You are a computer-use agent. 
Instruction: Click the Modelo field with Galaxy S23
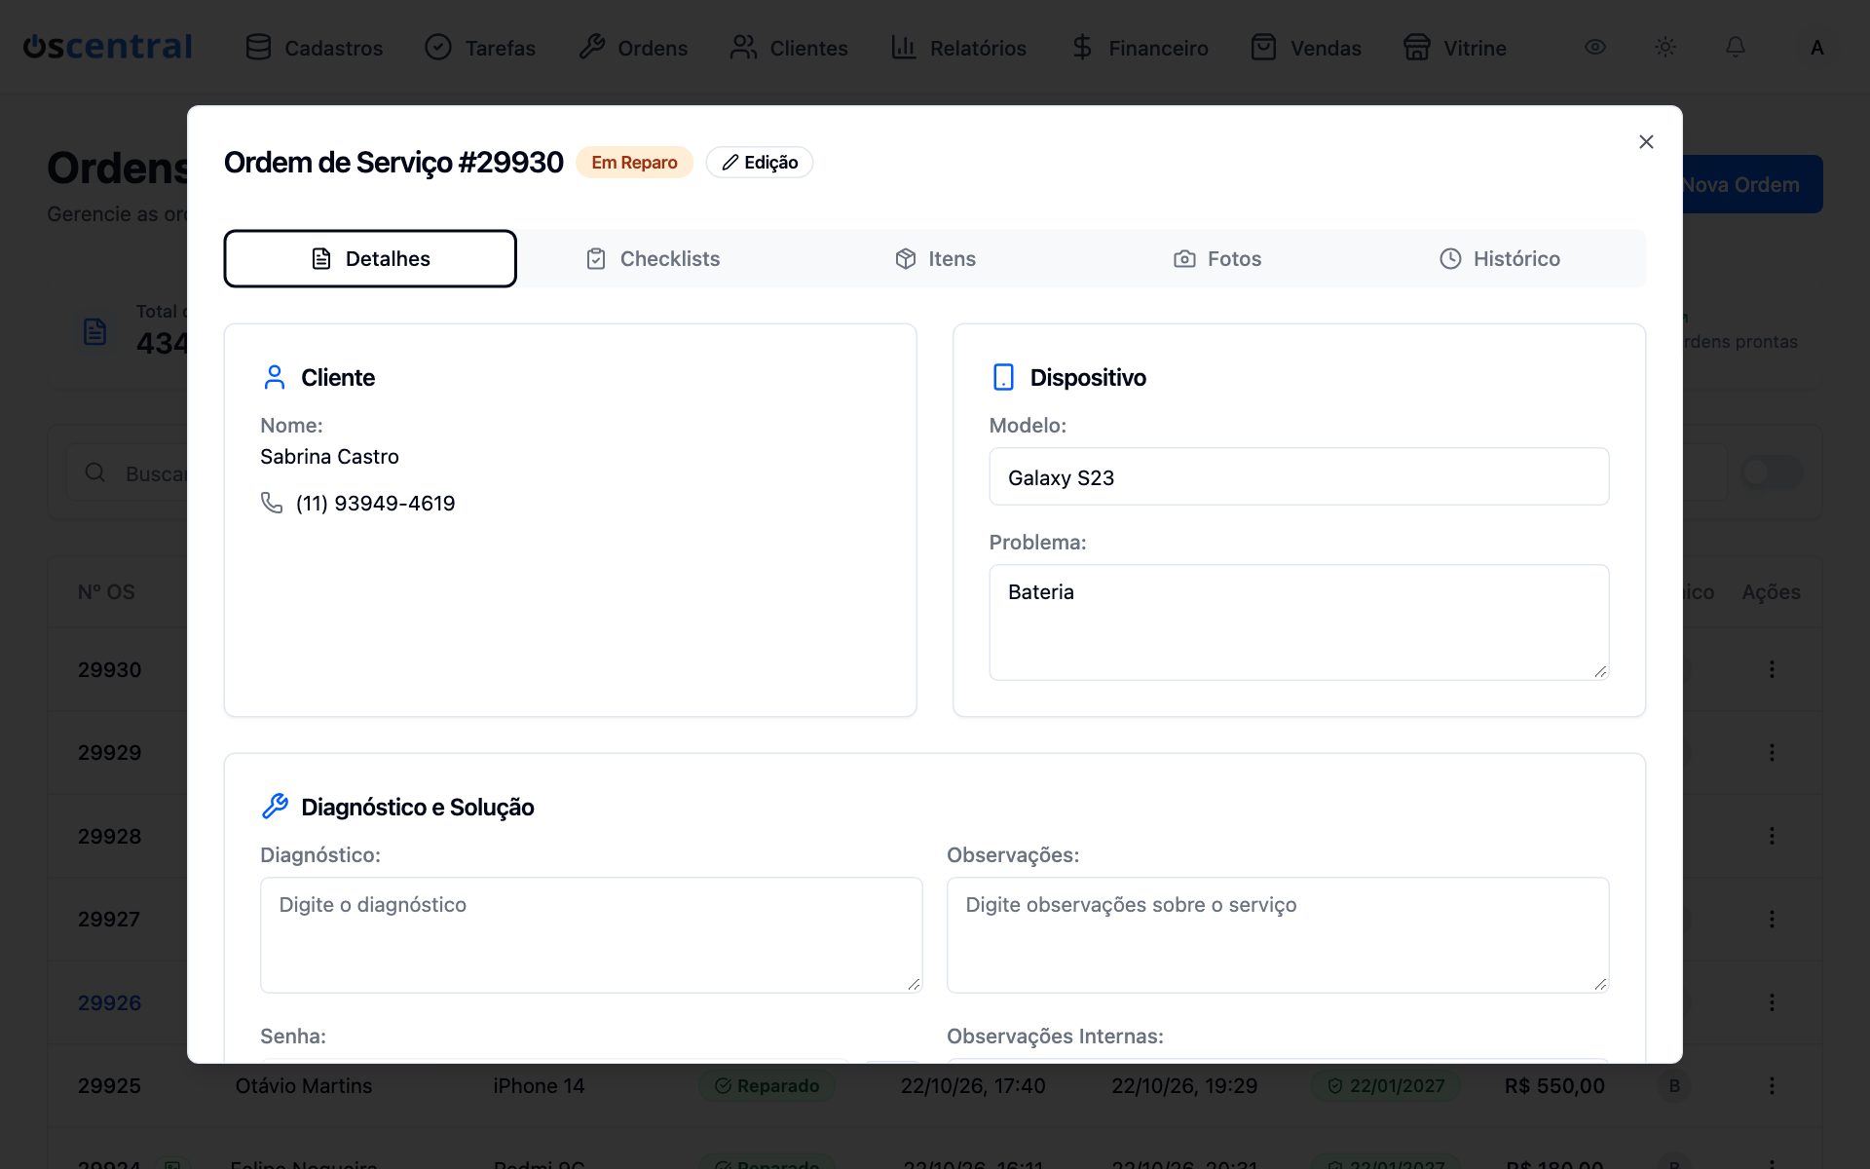point(1299,477)
